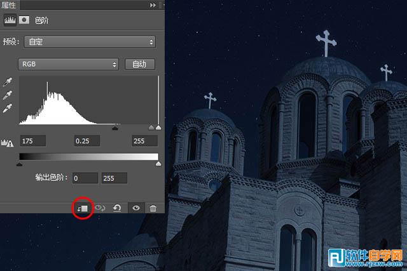Image resolution: width=407 pixels, height=271 pixels.
Task: Click the 自动 auto button
Action: point(140,64)
